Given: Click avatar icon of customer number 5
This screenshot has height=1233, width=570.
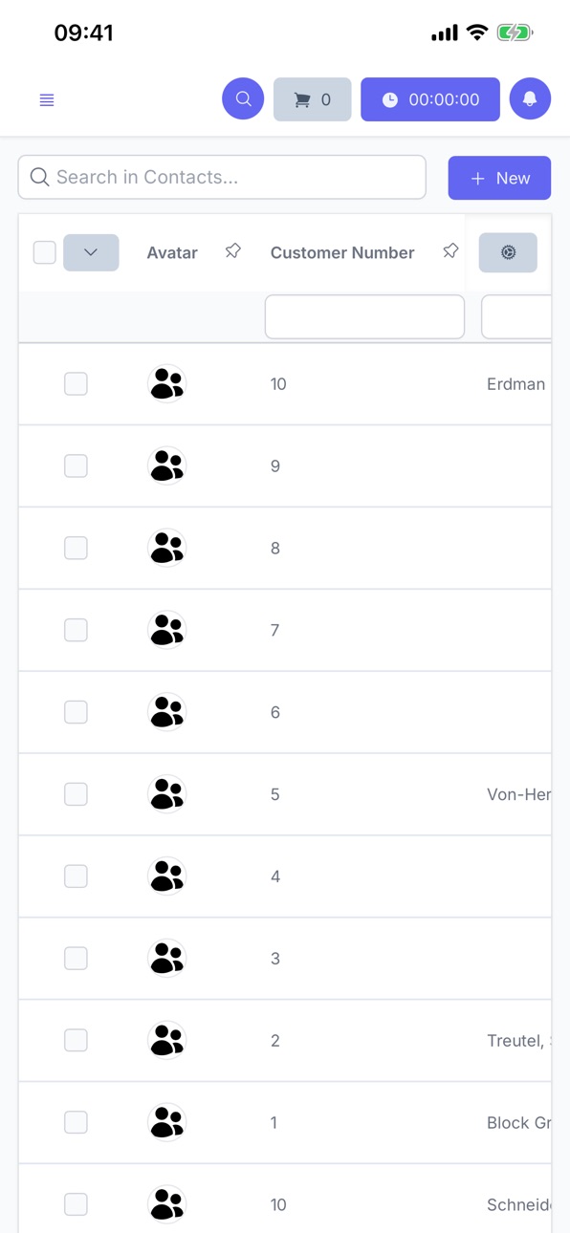Looking at the screenshot, I should pos(167,794).
